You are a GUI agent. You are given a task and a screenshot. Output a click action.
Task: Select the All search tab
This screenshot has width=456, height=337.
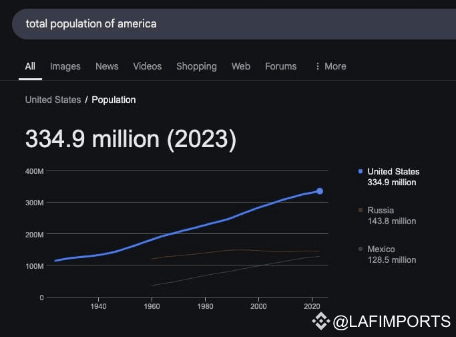tap(30, 66)
